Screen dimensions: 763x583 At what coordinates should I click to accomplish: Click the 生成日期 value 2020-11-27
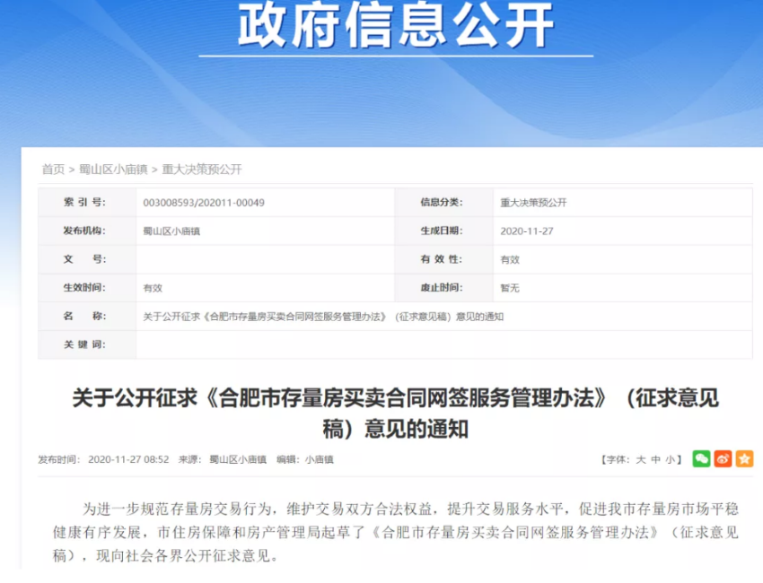[527, 231]
